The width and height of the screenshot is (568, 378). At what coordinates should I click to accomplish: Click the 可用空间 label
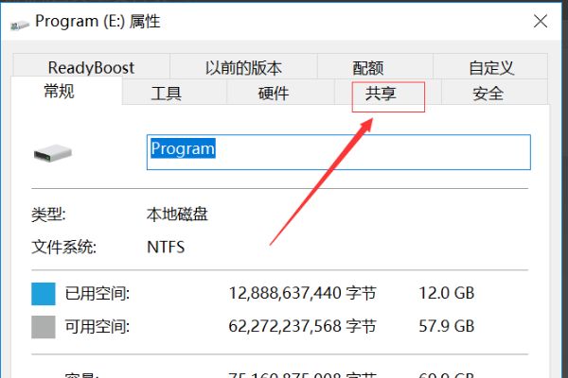tap(98, 327)
